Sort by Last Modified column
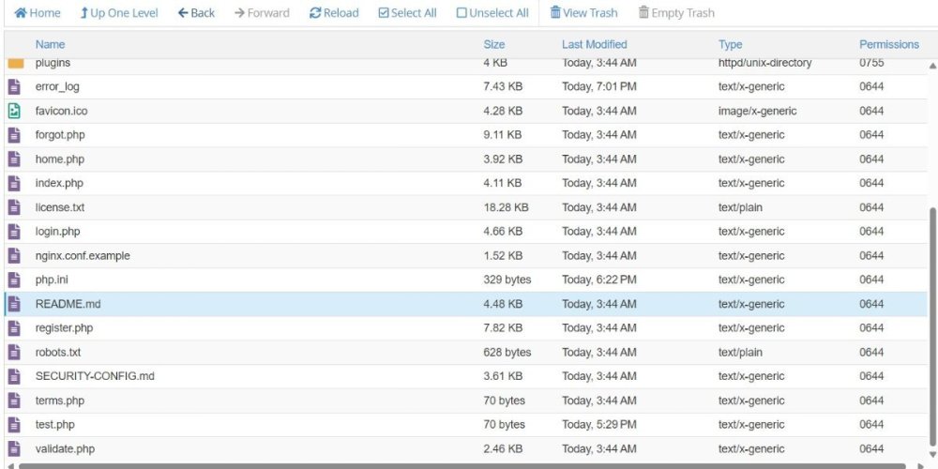 coord(594,44)
